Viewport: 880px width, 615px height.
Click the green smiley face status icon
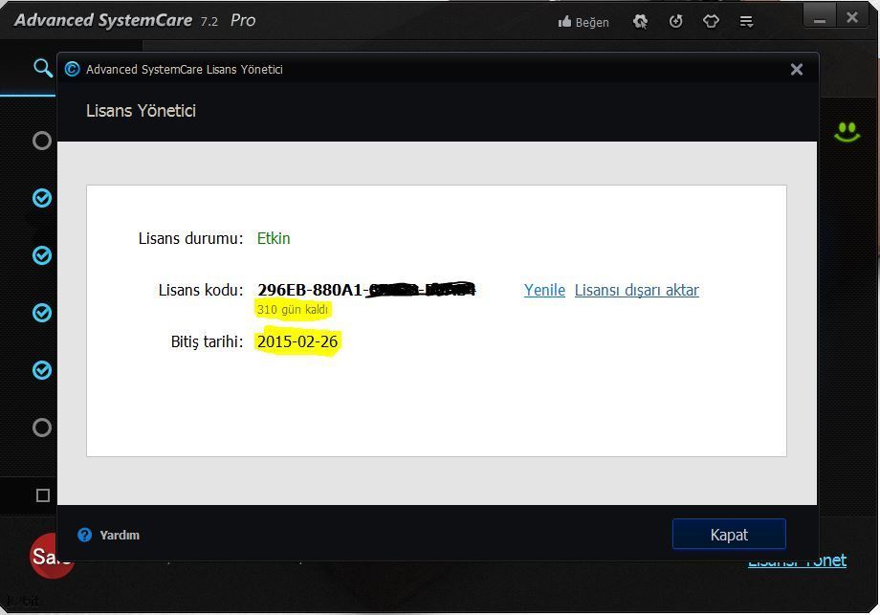[x=847, y=132]
